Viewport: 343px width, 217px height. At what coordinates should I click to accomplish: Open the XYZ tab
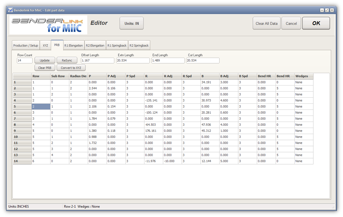[45, 45]
